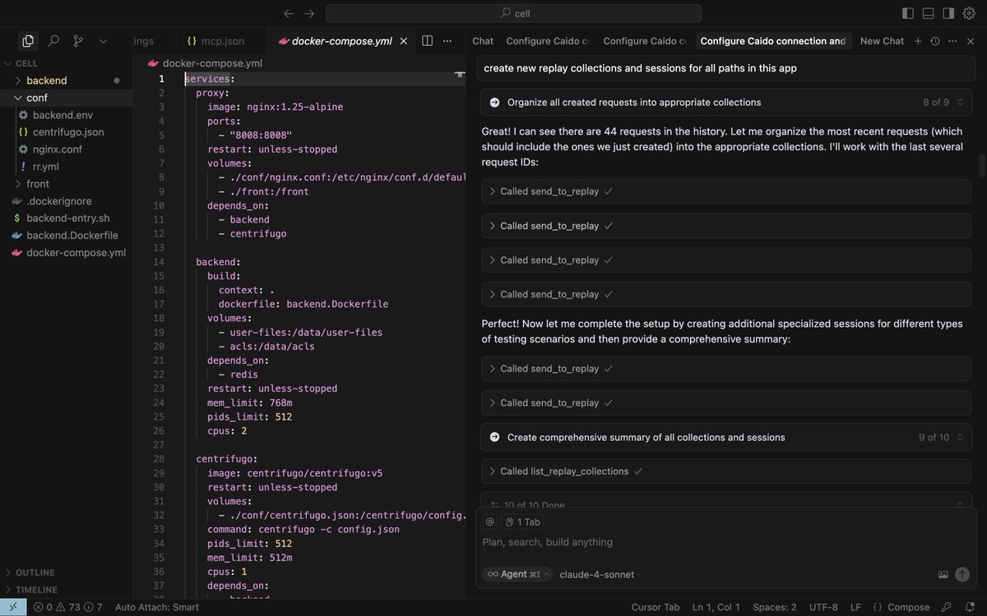The image size is (987, 616).
Task: Toggle AI pane layout icon
Action: click(948, 13)
